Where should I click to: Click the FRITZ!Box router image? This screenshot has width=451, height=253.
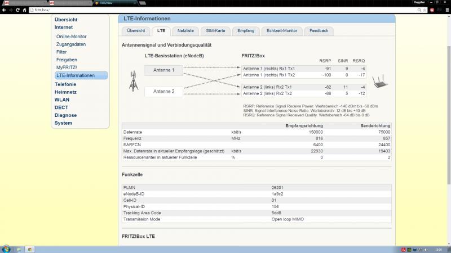pyautogui.click(x=380, y=81)
